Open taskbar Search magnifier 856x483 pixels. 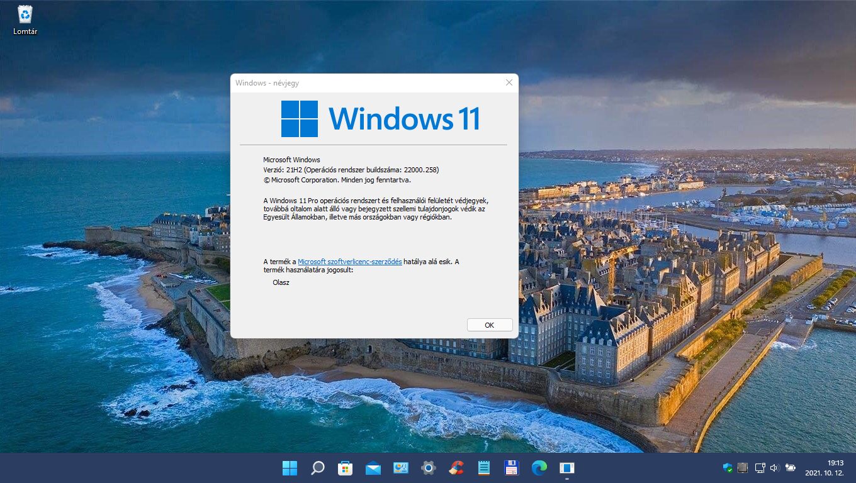(318, 468)
